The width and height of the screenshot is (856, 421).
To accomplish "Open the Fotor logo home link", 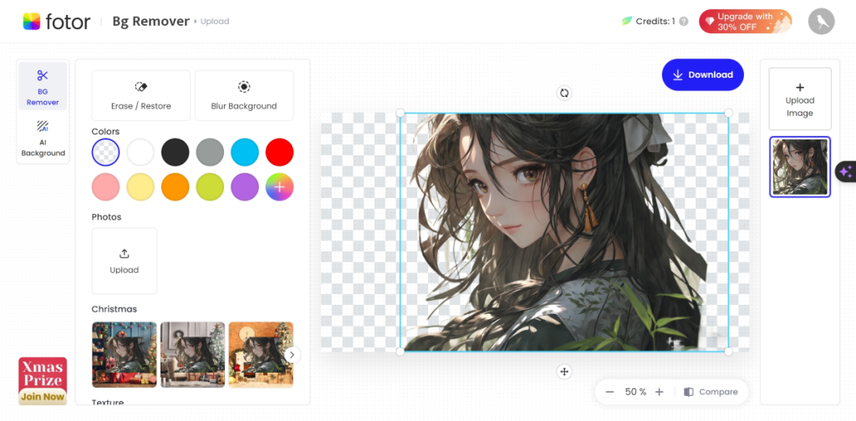I will pyautogui.click(x=56, y=21).
